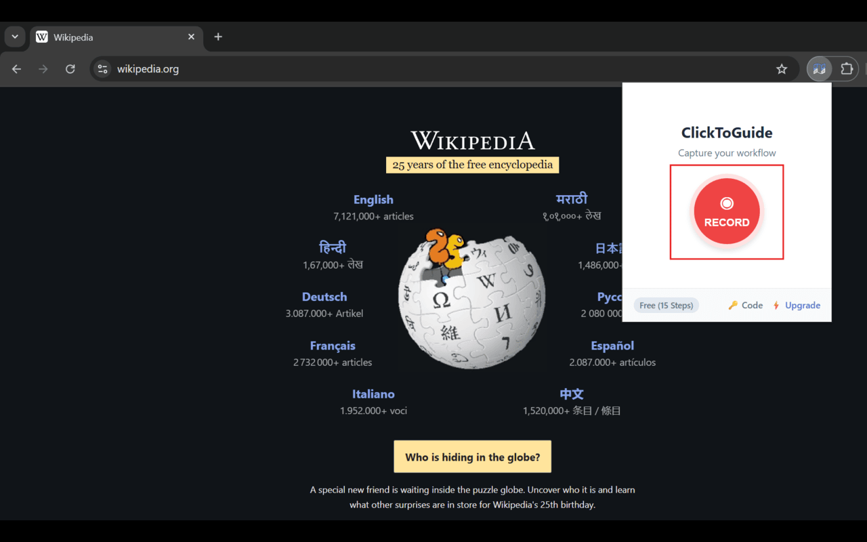Click the lightning icon next to Upgrade

[778, 305]
